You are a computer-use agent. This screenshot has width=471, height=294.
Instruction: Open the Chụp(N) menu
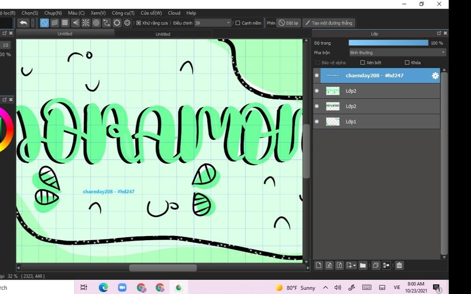[x=53, y=13]
